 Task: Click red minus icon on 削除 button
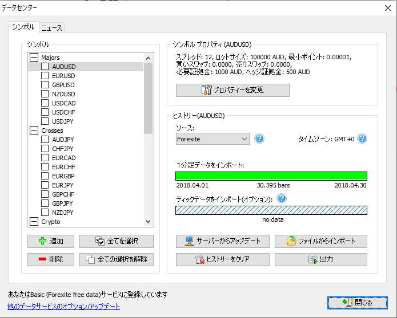(42, 259)
